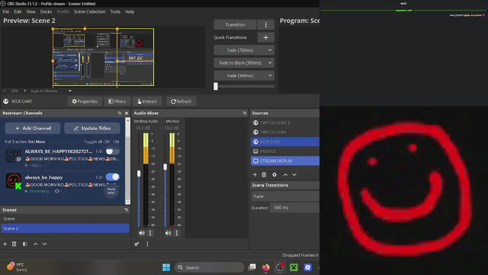Mute Mic/Aux with the speaker icon
This screenshot has width=488, height=275.
click(168, 233)
